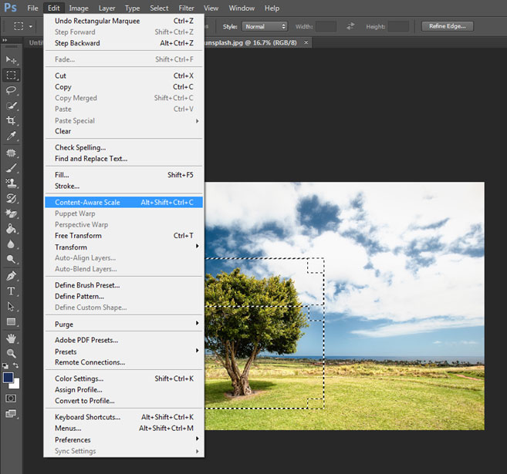The height and width of the screenshot is (474, 507).
Task: Select the Lasso tool
Action: pyautogui.click(x=11, y=90)
